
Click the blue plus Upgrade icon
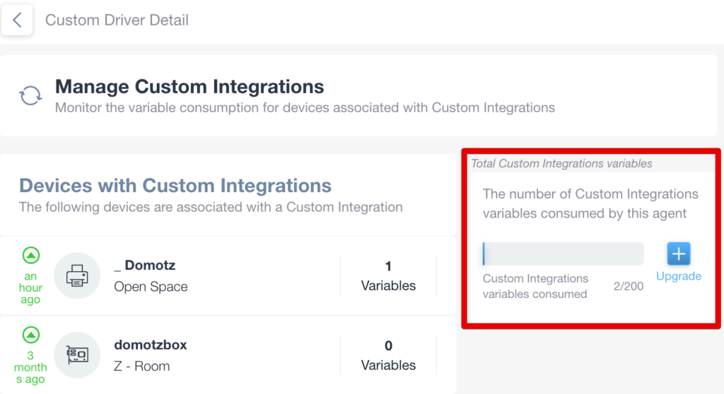point(678,253)
